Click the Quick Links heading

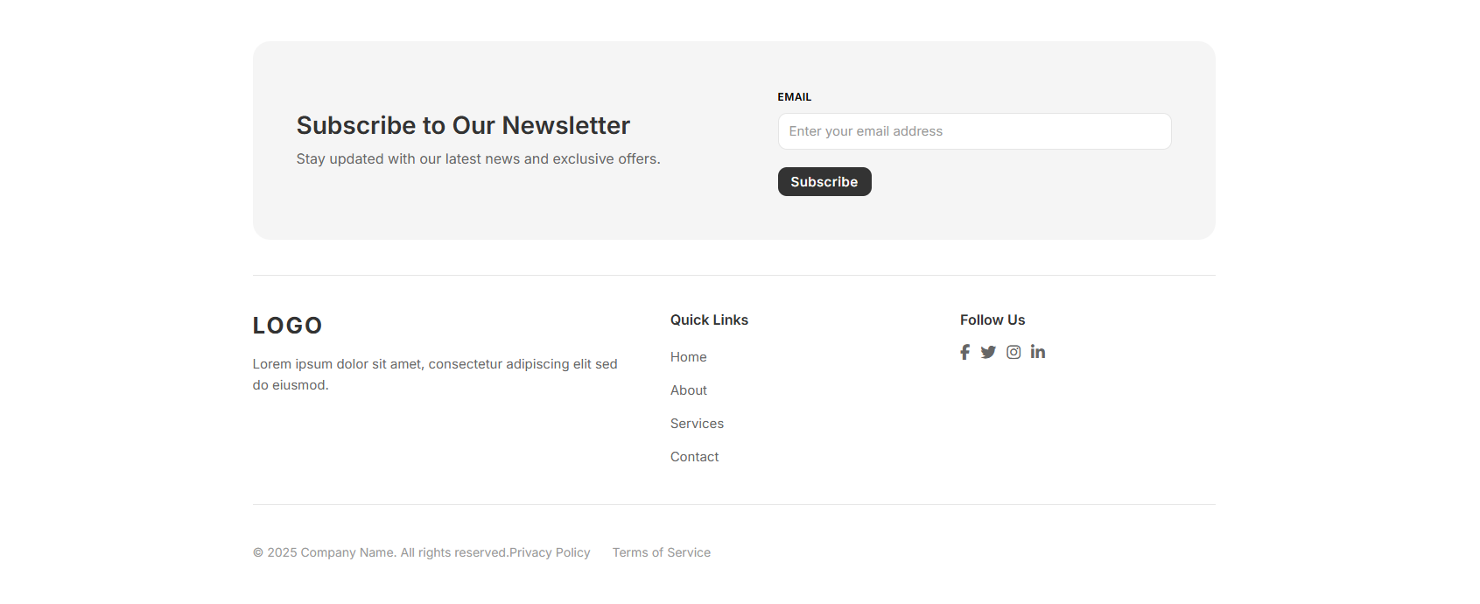pyautogui.click(x=709, y=320)
